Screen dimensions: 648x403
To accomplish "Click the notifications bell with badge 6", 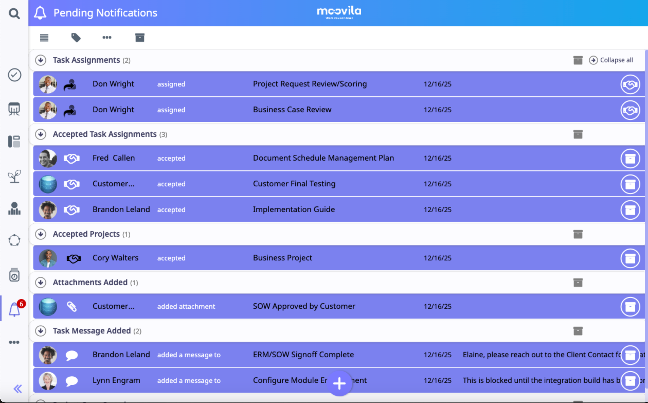I will click(15, 309).
